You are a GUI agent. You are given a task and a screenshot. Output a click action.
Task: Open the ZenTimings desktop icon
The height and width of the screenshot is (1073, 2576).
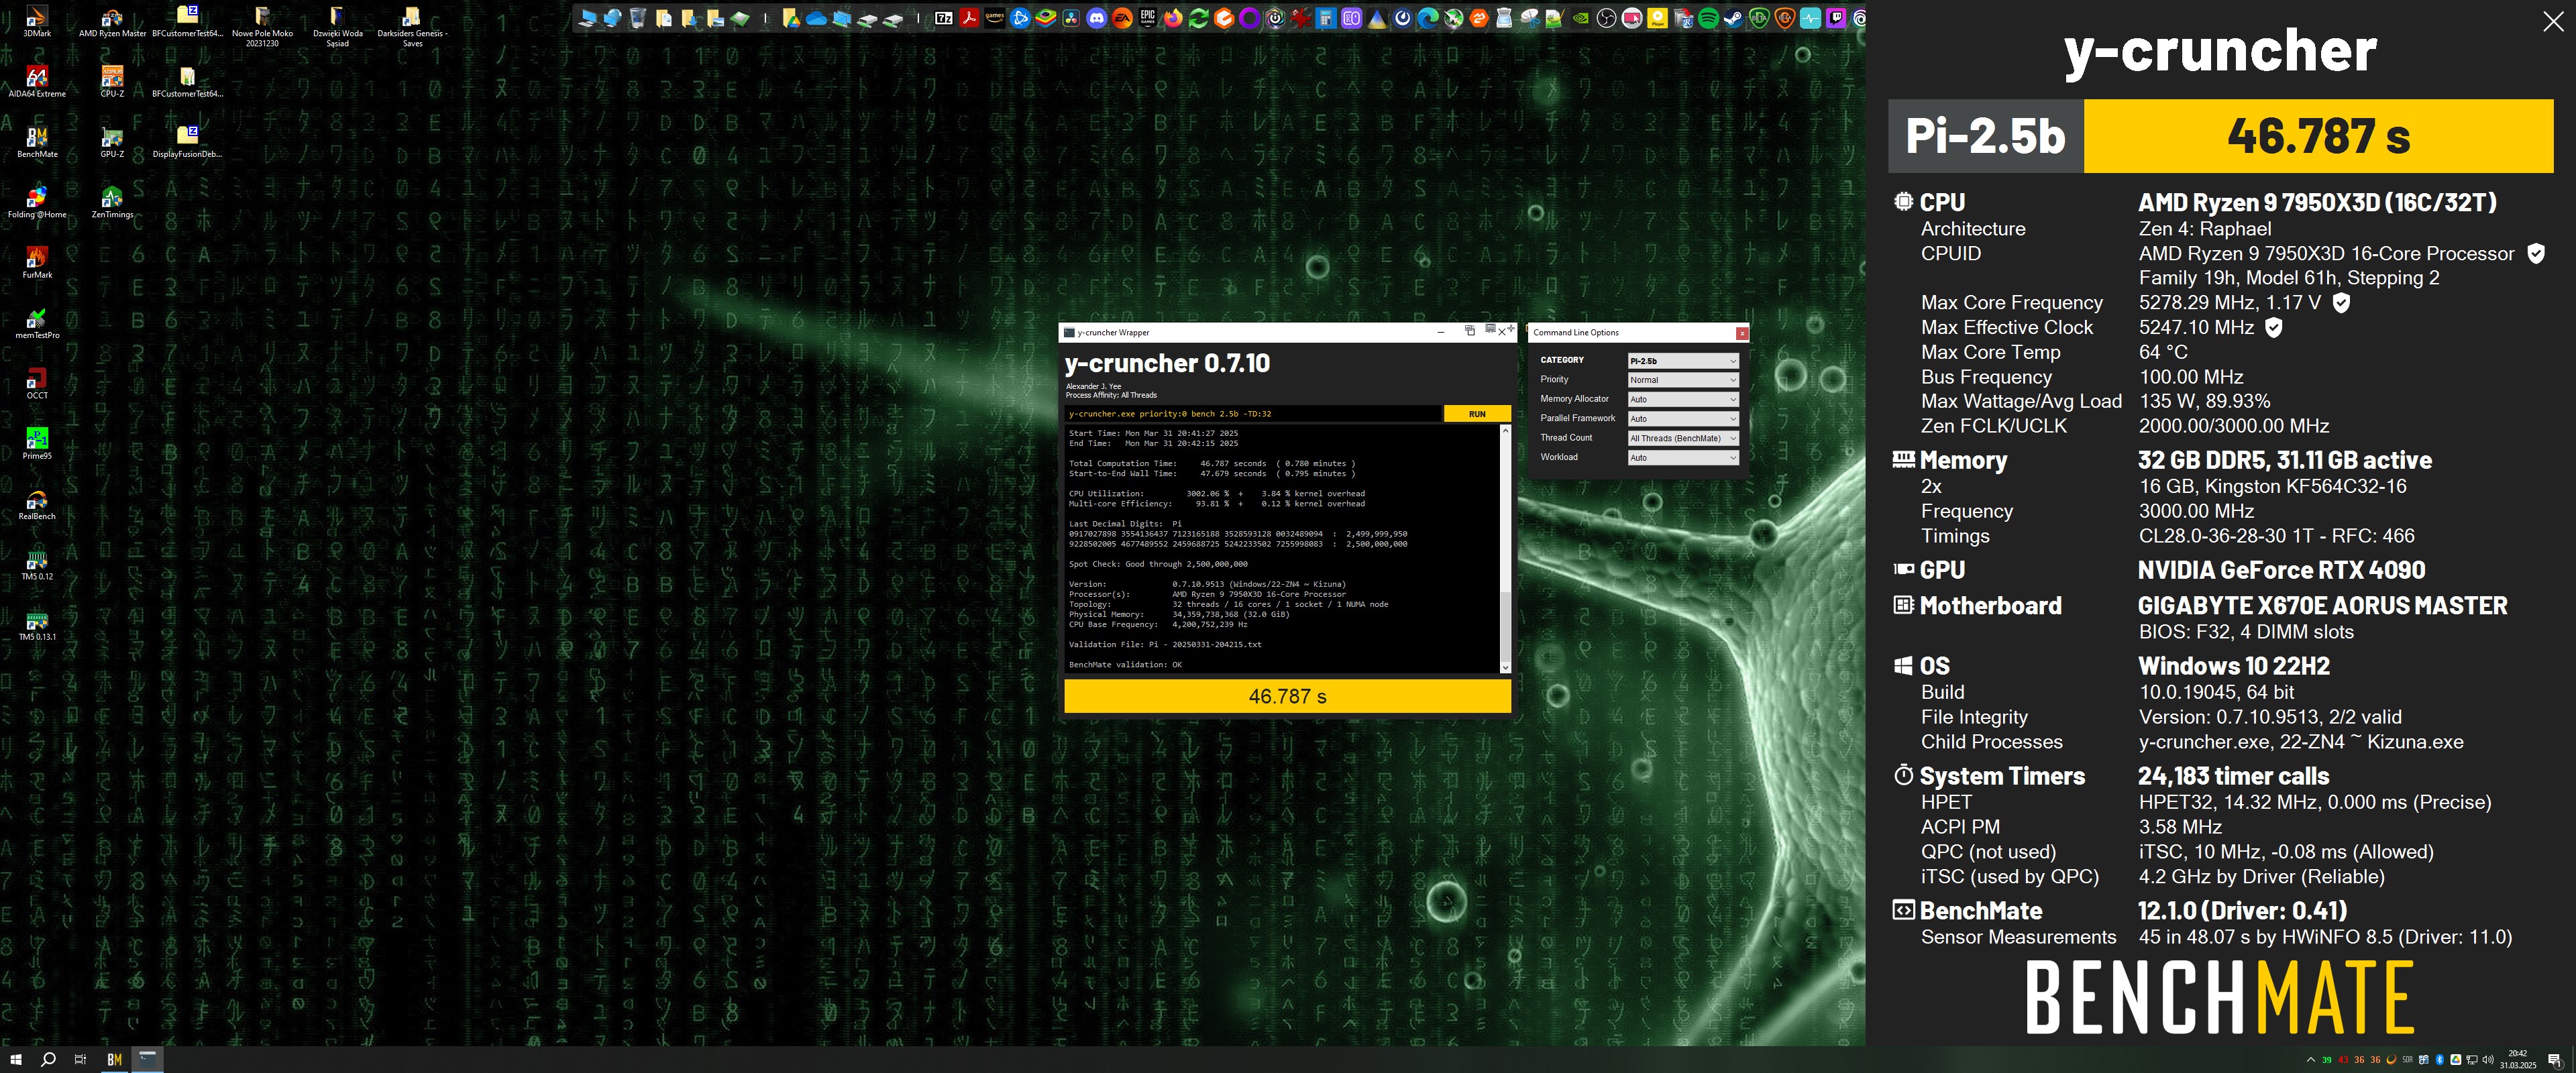[112, 202]
